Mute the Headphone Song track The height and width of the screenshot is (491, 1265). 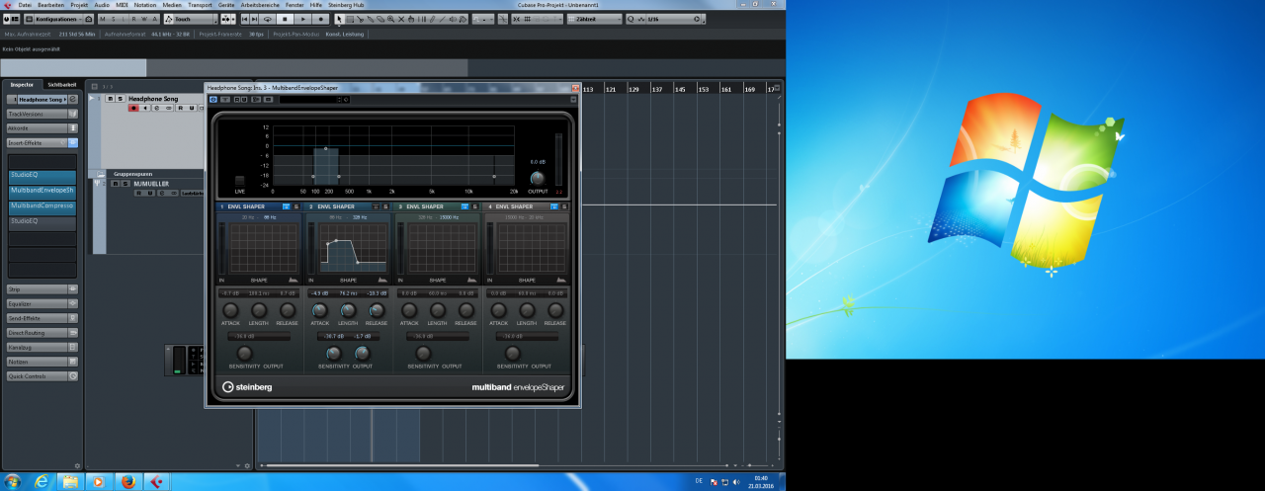[x=110, y=99]
